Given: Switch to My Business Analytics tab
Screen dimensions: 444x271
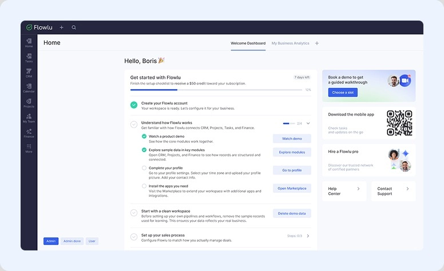Looking at the screenshot, I should 290,43.
